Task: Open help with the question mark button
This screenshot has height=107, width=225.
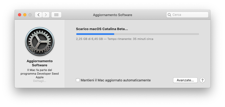Action: [x=202, y=80]
